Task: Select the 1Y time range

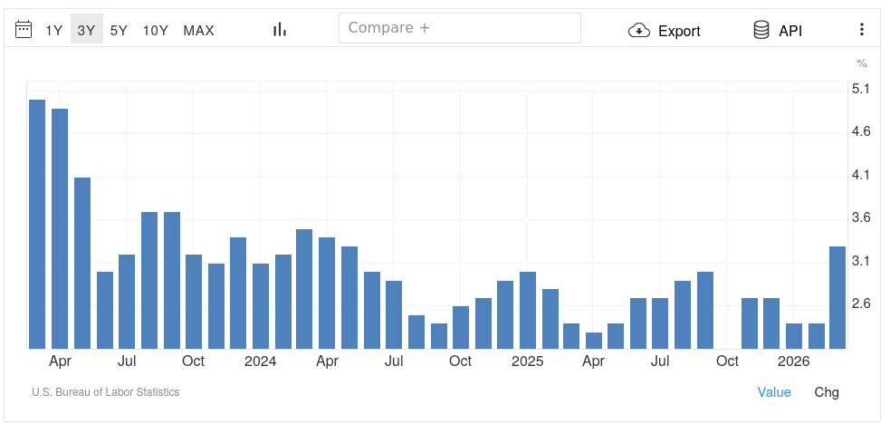Action: pos(54,31)
